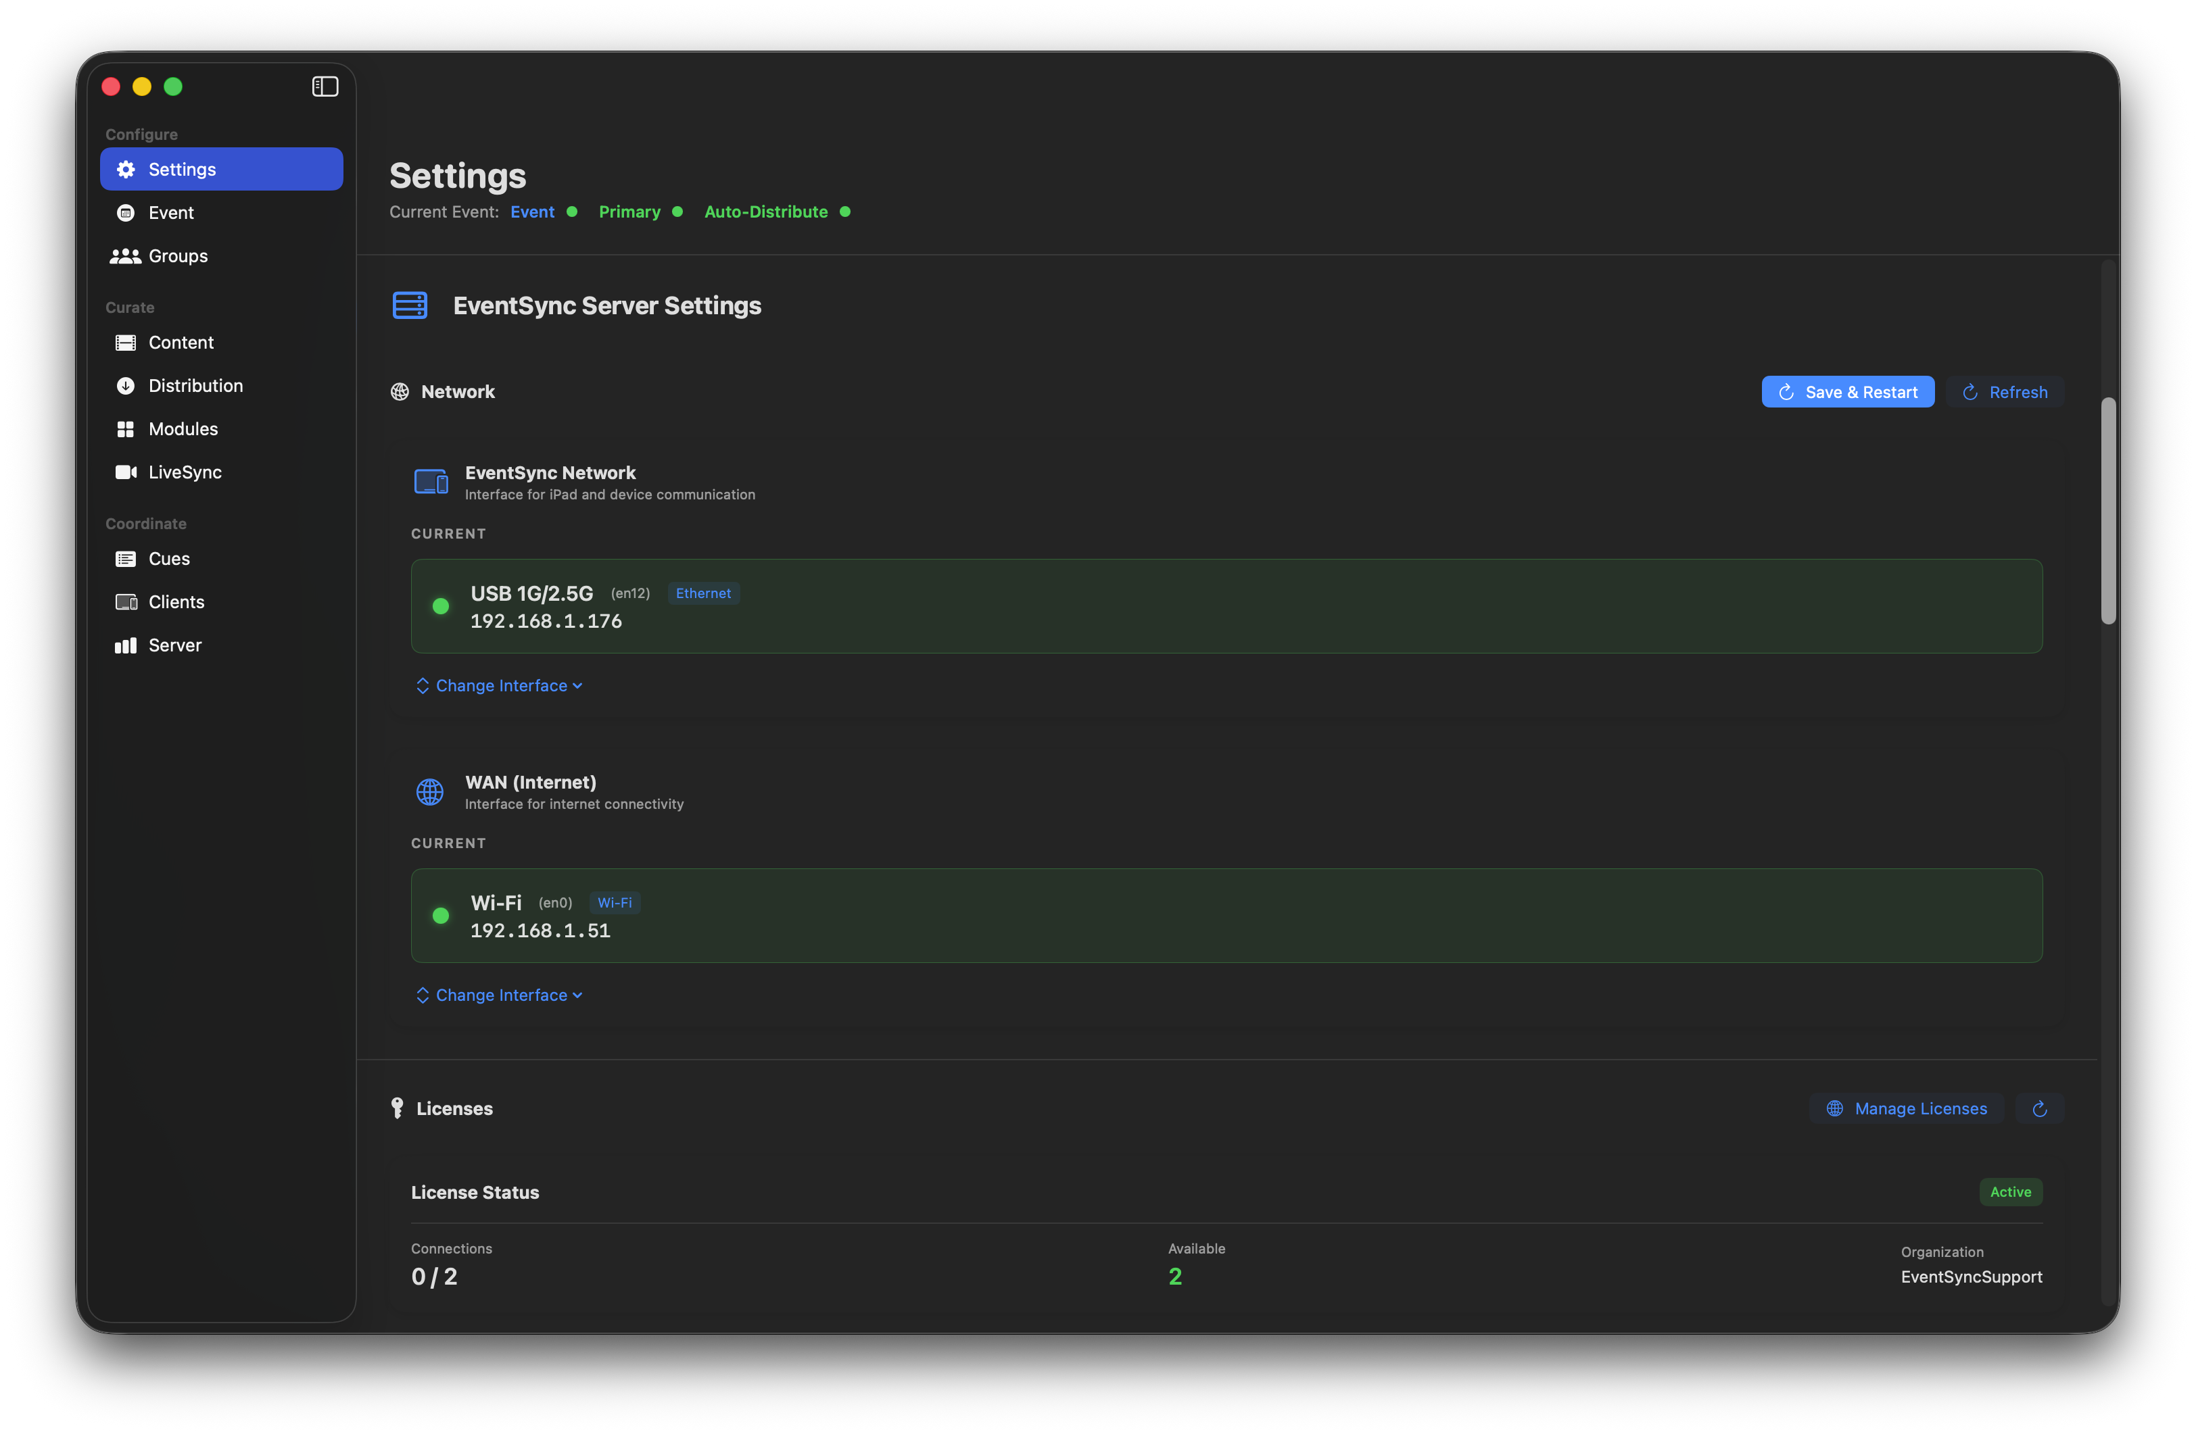The height and width of the screenshot is (1434, 2196).
Task: Click the current Event link
Action: coord(532,212)
